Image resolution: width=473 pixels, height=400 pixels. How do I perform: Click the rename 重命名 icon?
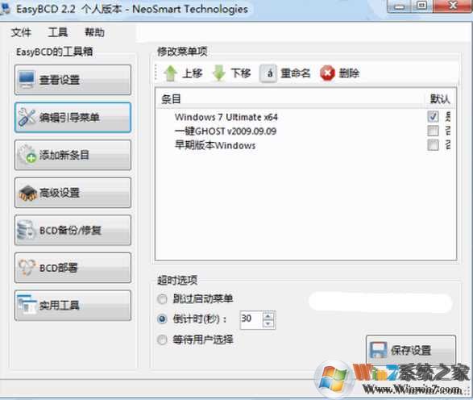pyautogui.click(x=268, y=73)
